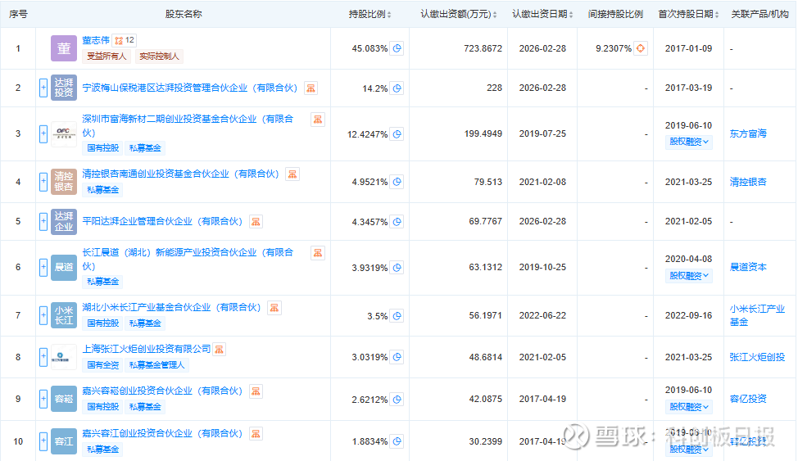Open pie chart icon beside 4.3457%
Viewport: 798px width, 461px height.
coord(397,221)
